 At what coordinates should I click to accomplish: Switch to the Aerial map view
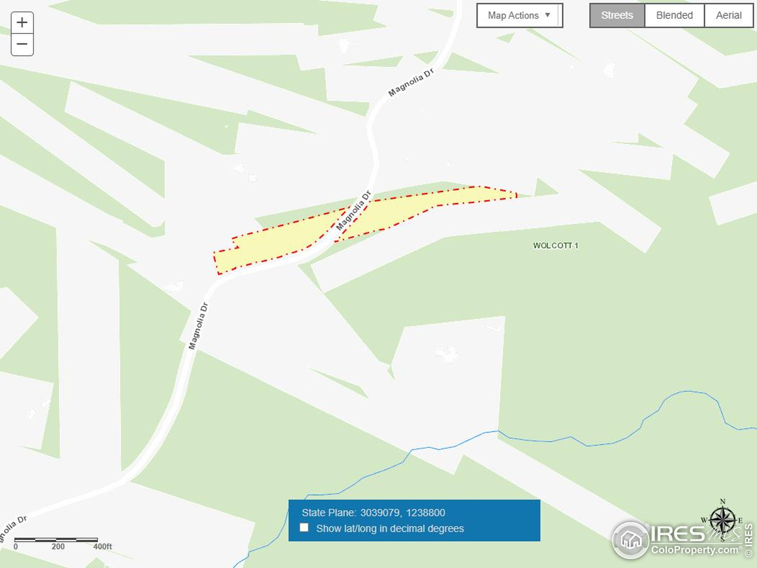coord(729,15)
